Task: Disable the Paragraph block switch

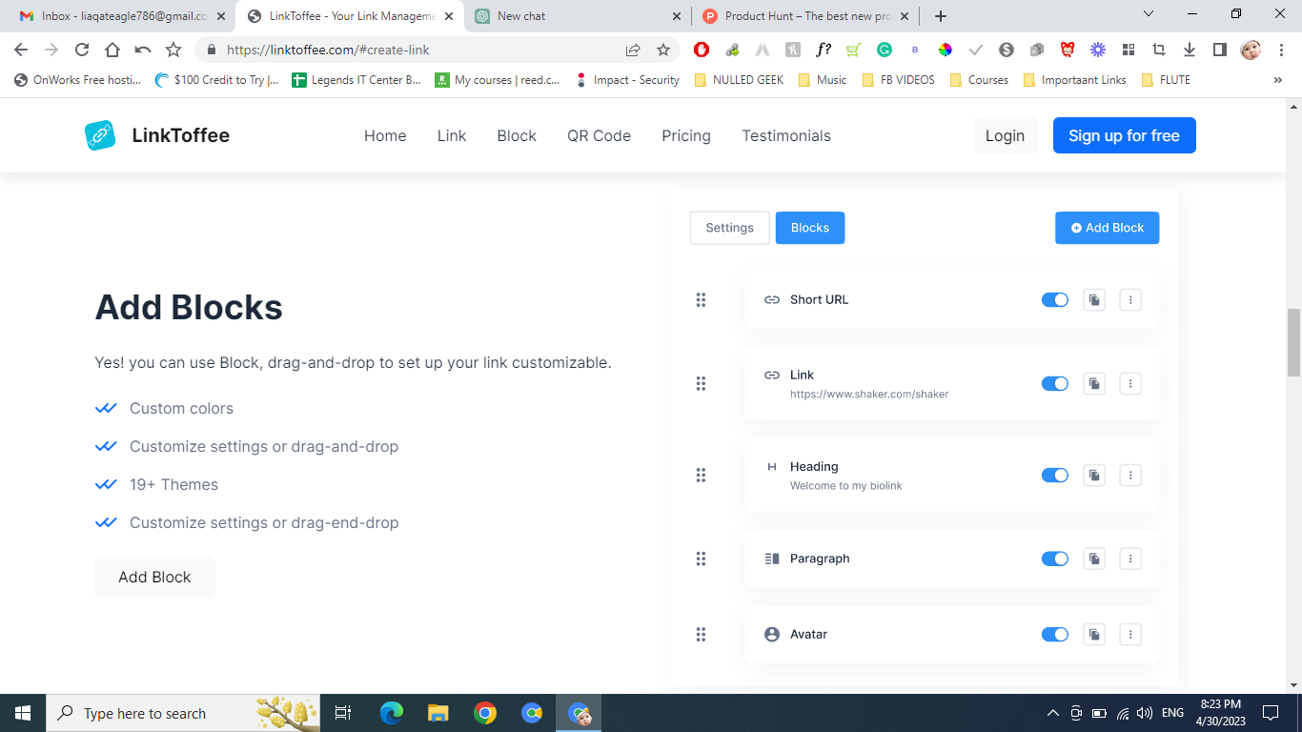Action: pyautogui.click(x=1055, y=559)
